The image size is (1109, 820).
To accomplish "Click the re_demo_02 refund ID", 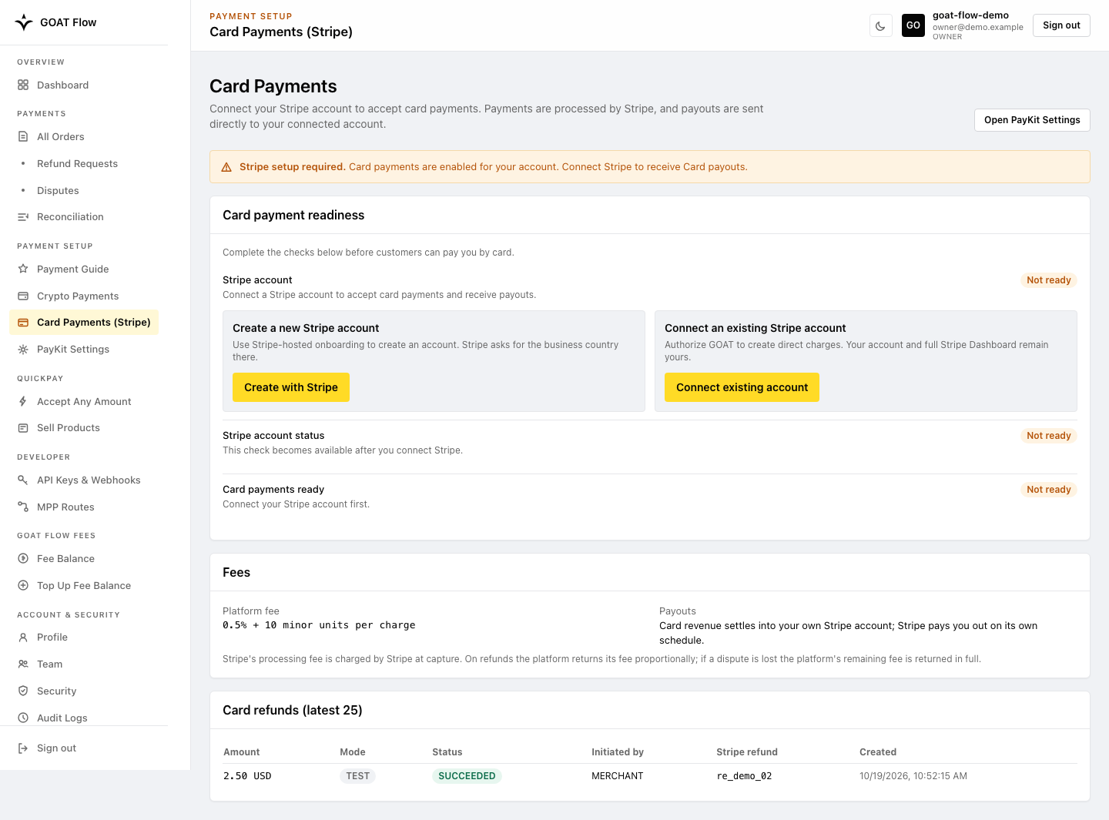I will click(744, 776).
